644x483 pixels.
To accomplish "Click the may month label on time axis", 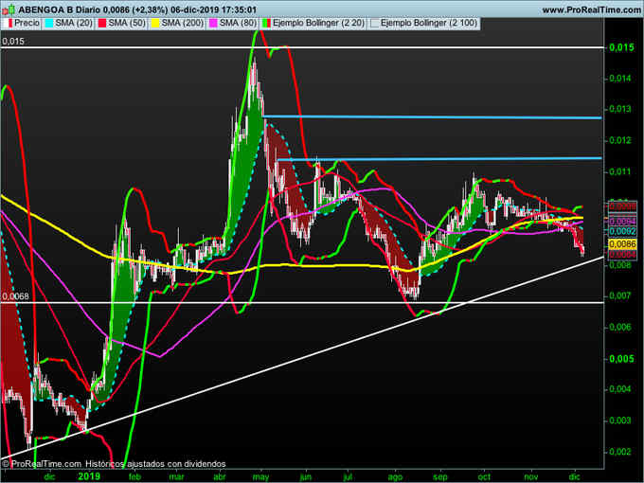I will pyautogui.click(x=260, y=476).
